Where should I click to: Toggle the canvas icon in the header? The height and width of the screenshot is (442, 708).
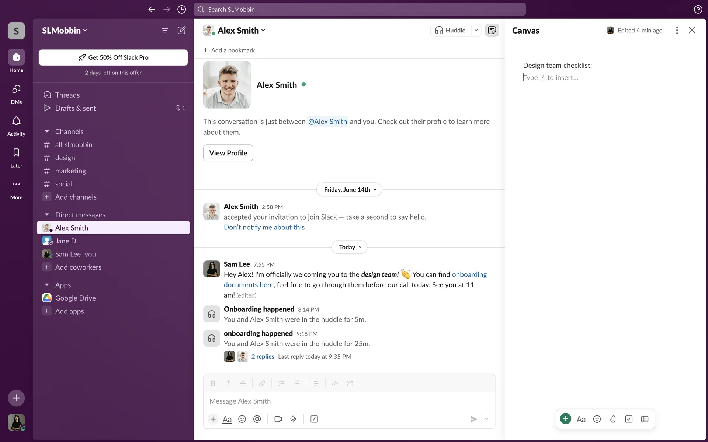(x=492, y=30)
